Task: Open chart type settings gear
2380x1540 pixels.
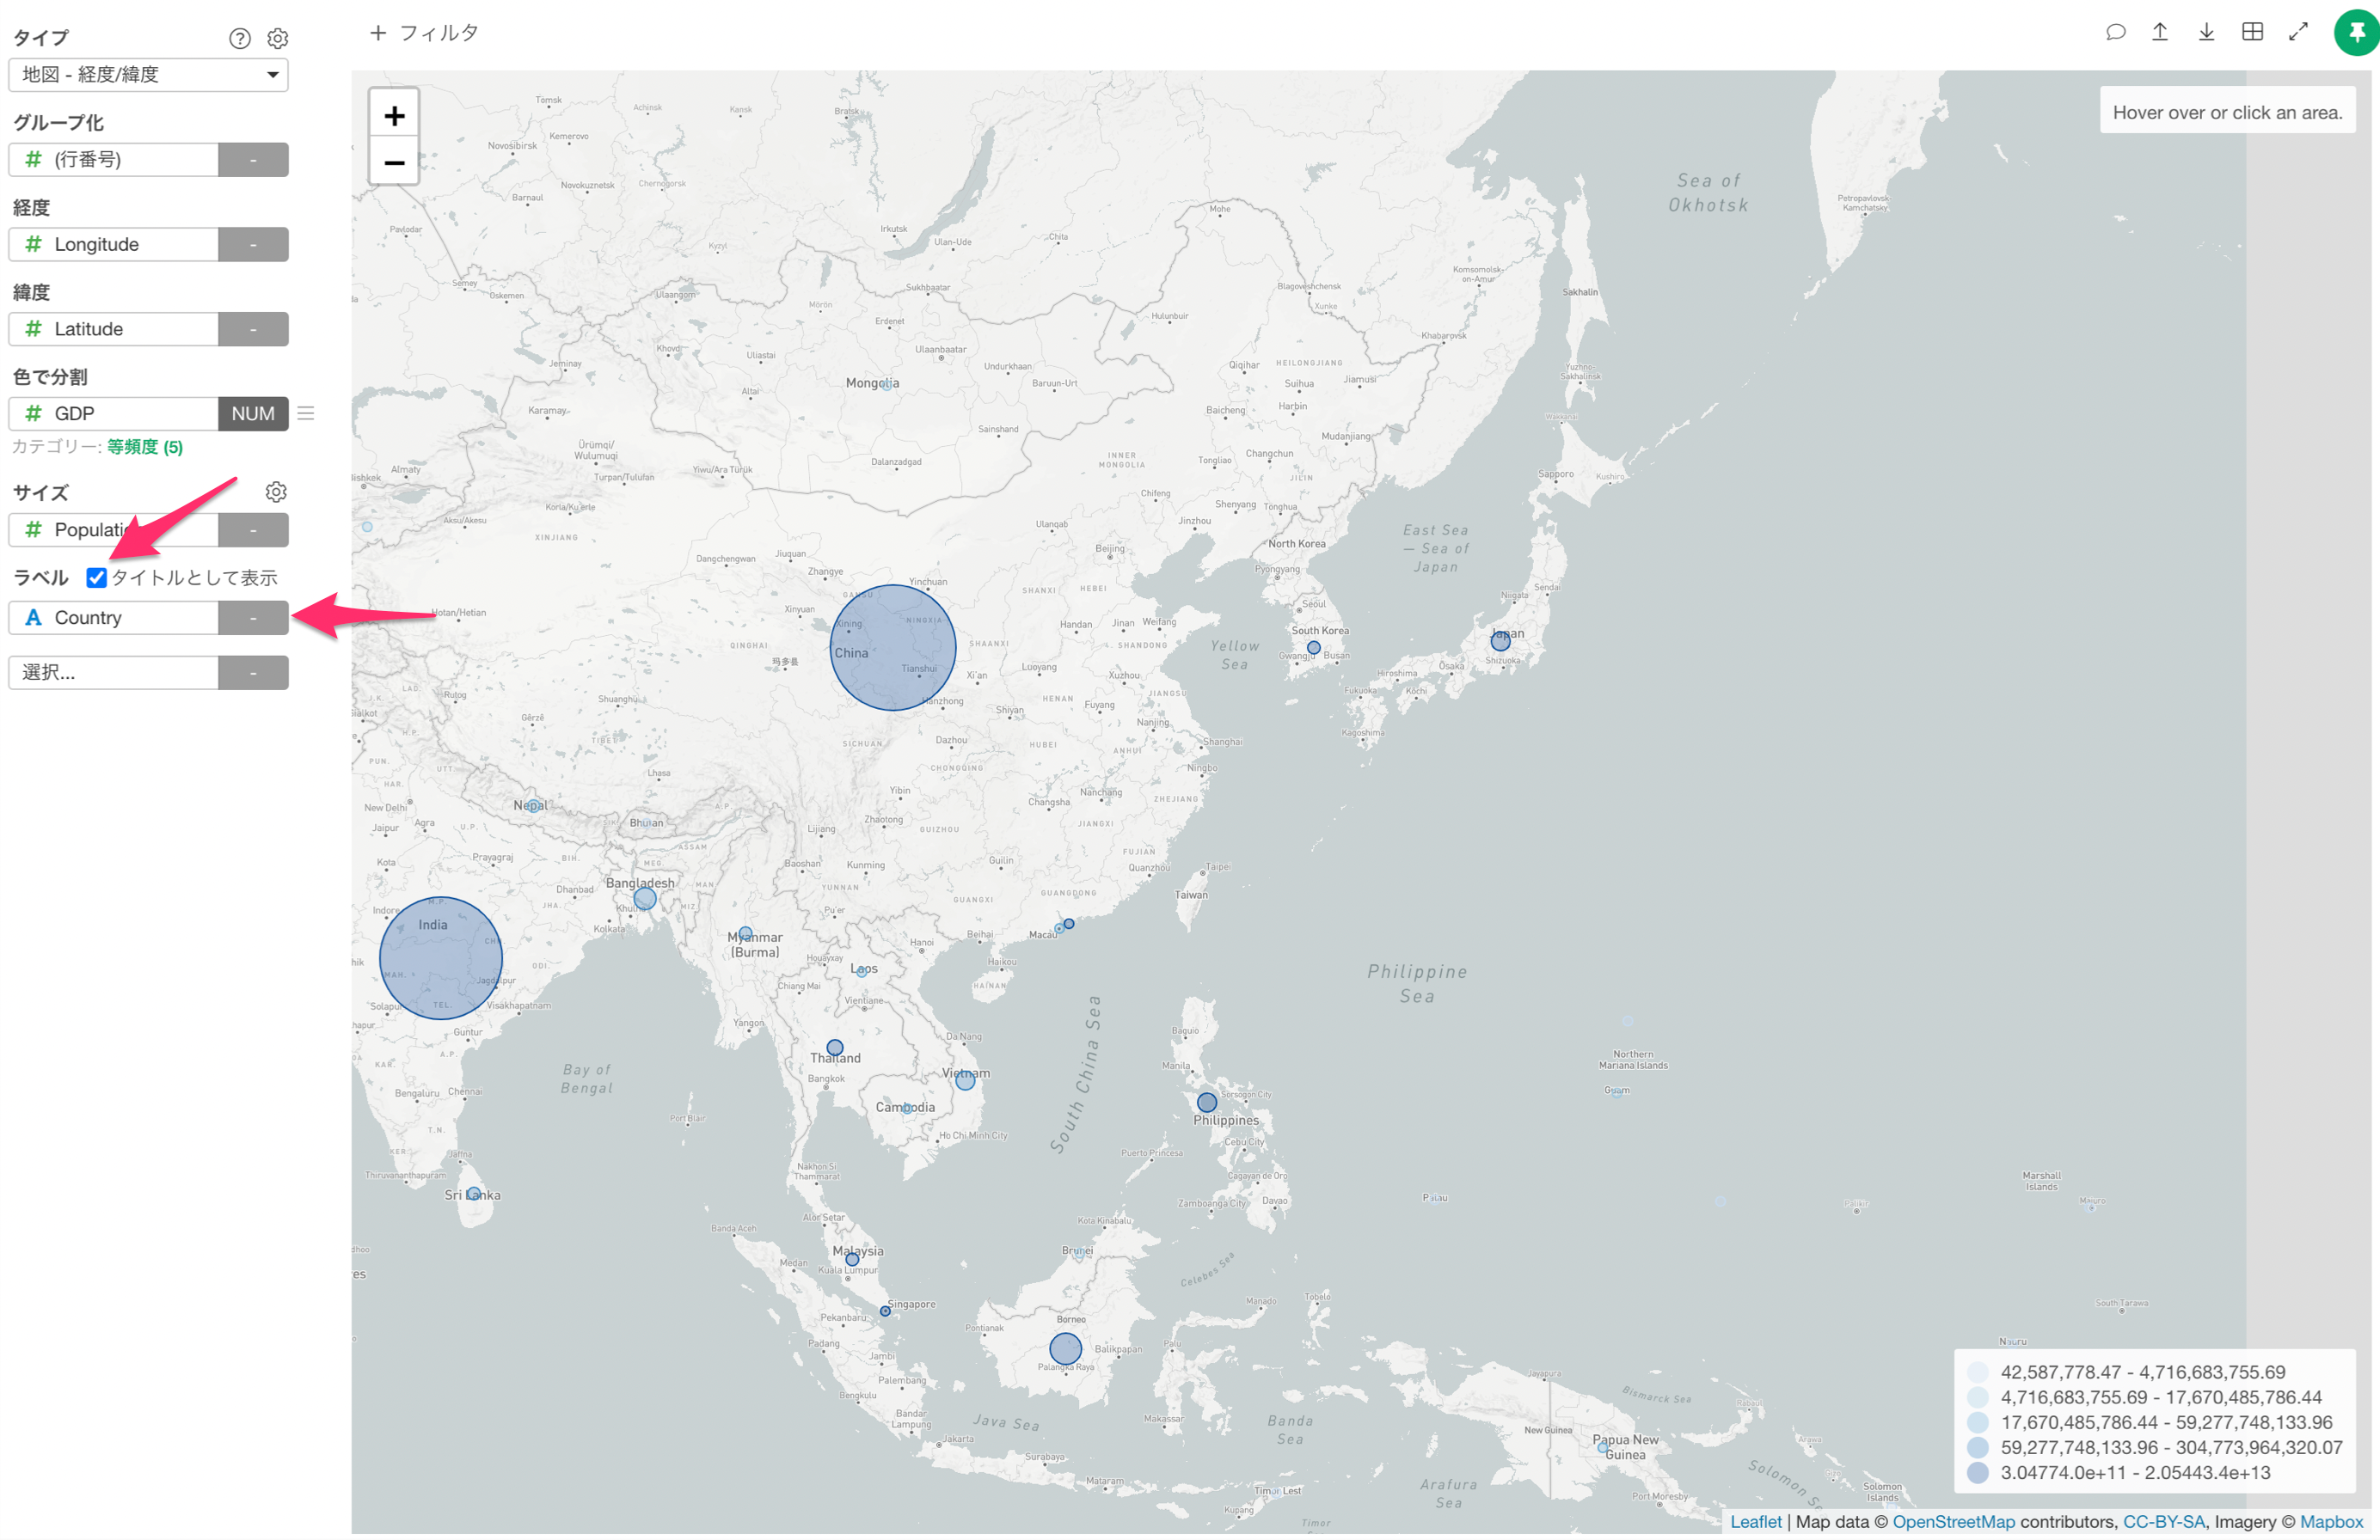Action: pyautogui.click(x=277, y=38)
